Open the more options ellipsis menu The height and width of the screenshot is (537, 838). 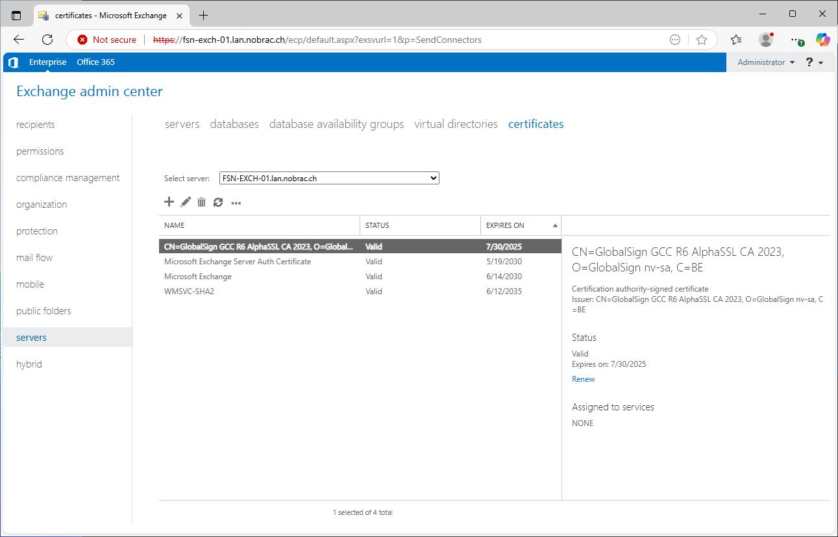236,203
